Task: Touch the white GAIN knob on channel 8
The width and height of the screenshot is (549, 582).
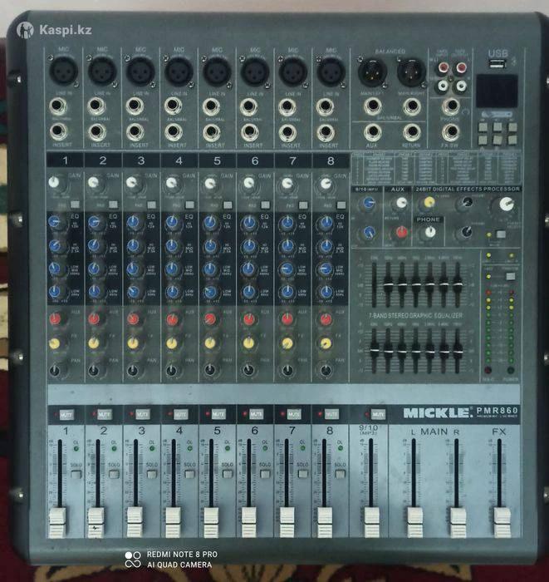Action: pyautogui.click(x=326, y=184)
